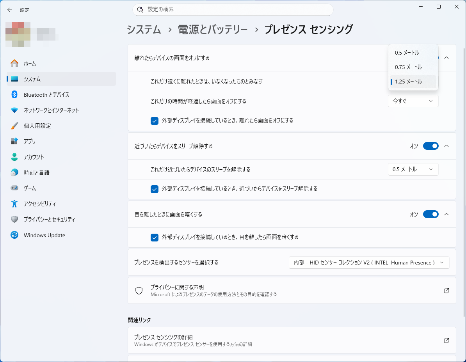Disable 目を離したときに画面を暗くする

(430, 214)
